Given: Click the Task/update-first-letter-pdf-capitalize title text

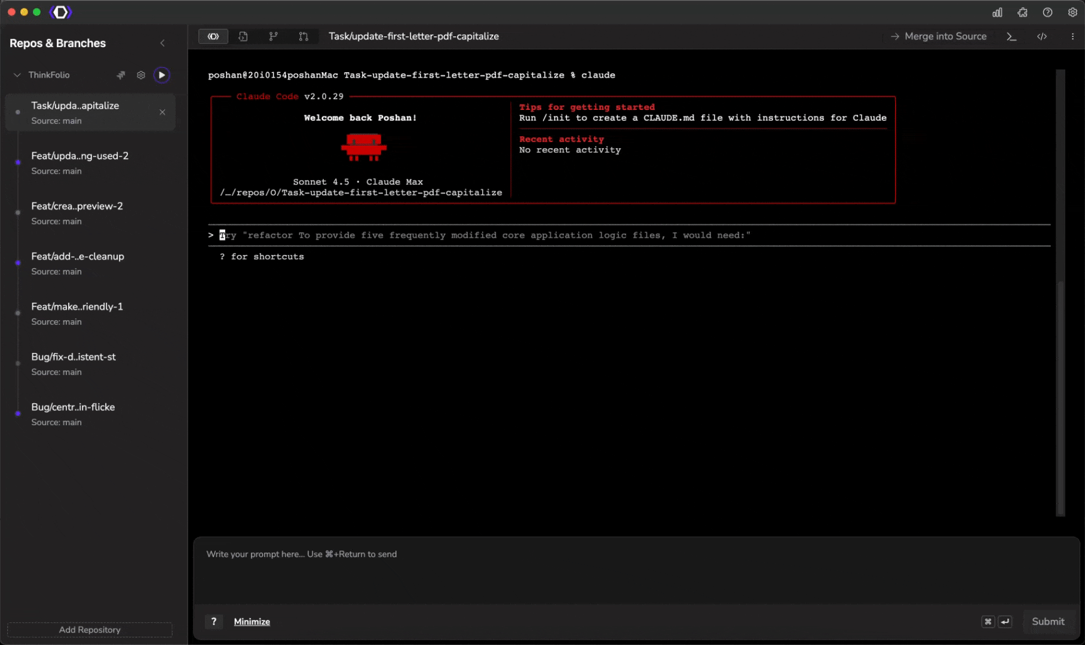Looking at the screenshot, I should (413, 36).
